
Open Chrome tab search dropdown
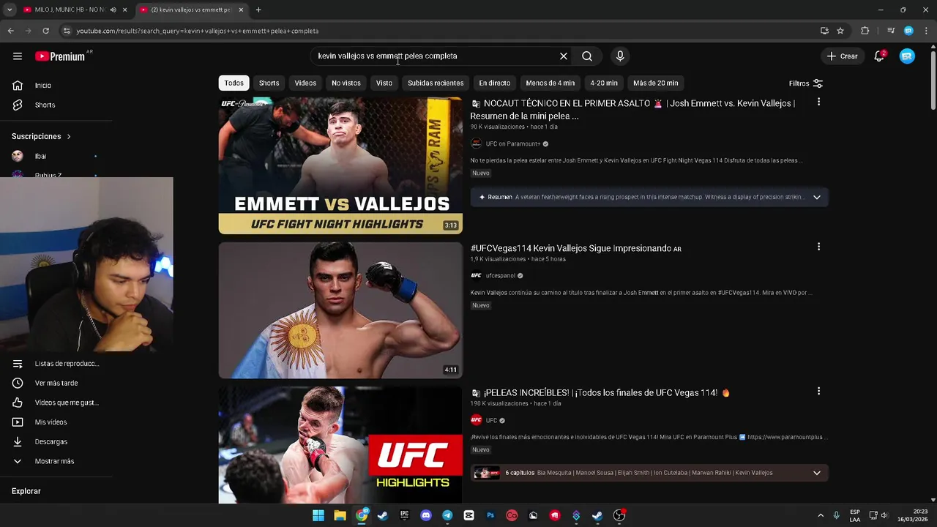pos(9,10)
